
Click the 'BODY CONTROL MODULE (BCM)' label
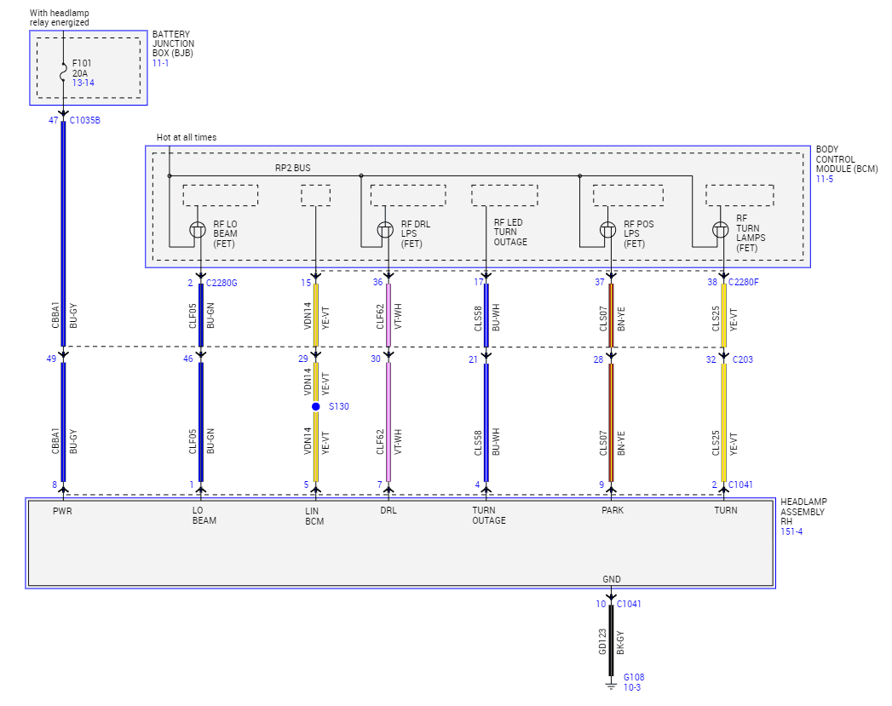(x=847, y=159)
